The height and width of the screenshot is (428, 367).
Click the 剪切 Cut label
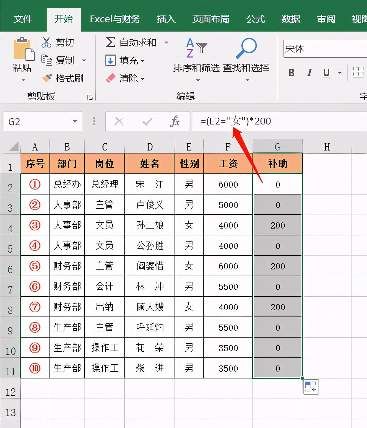tap(65, 42)
